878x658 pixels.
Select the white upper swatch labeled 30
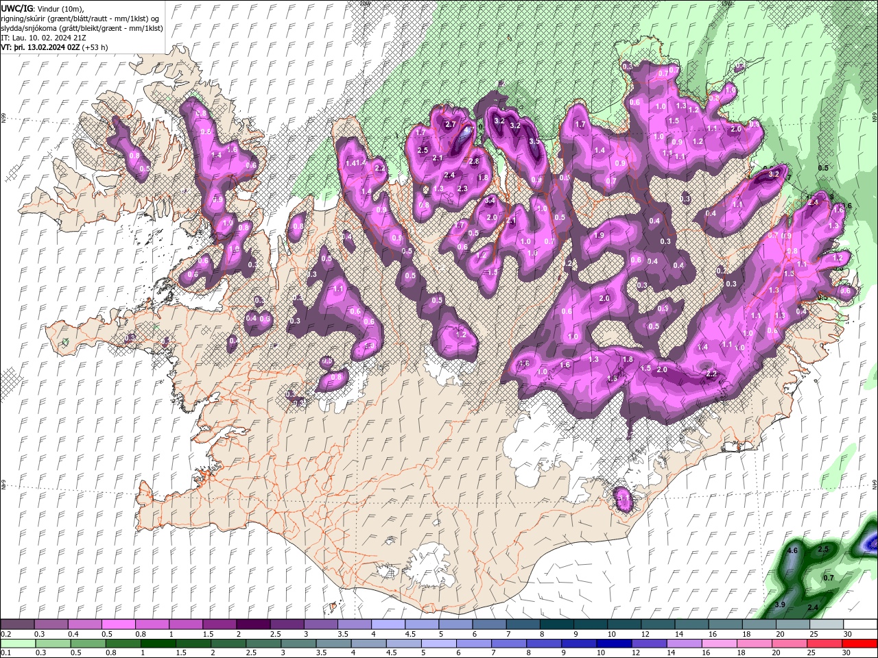[x=859, y=624]
